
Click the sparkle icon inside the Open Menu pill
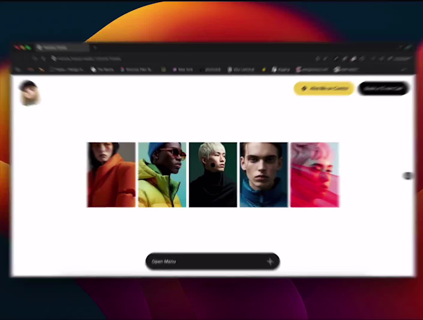(x=269, y=261)
